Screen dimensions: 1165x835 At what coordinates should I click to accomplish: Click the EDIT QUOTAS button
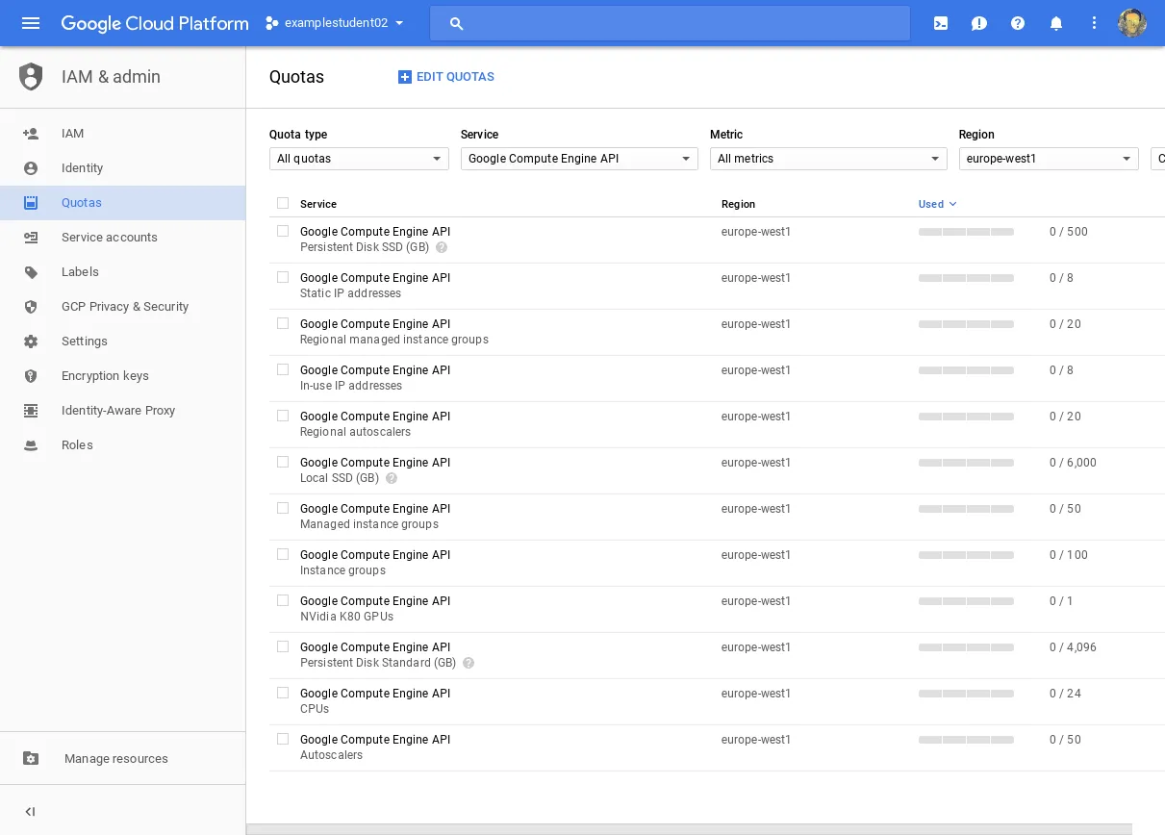(x=446, y=77)
